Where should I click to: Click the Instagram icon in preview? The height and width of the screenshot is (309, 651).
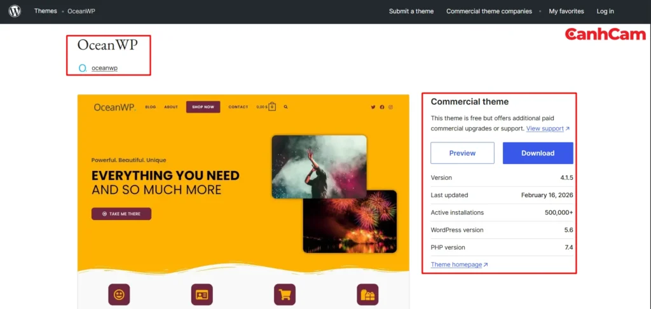[x=391, y=107]
